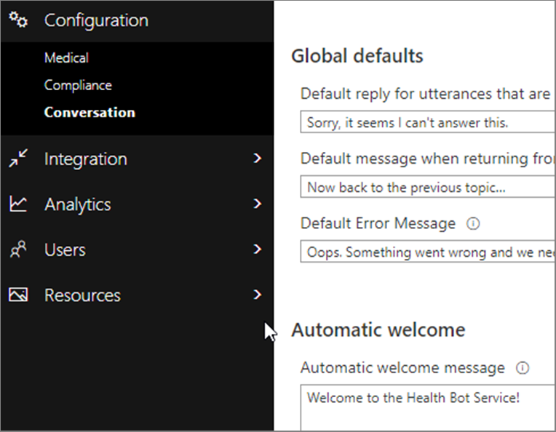This screenshot has width=556, height=432.
Task: Click the Configuration menu header
Action: pos(96,20)
